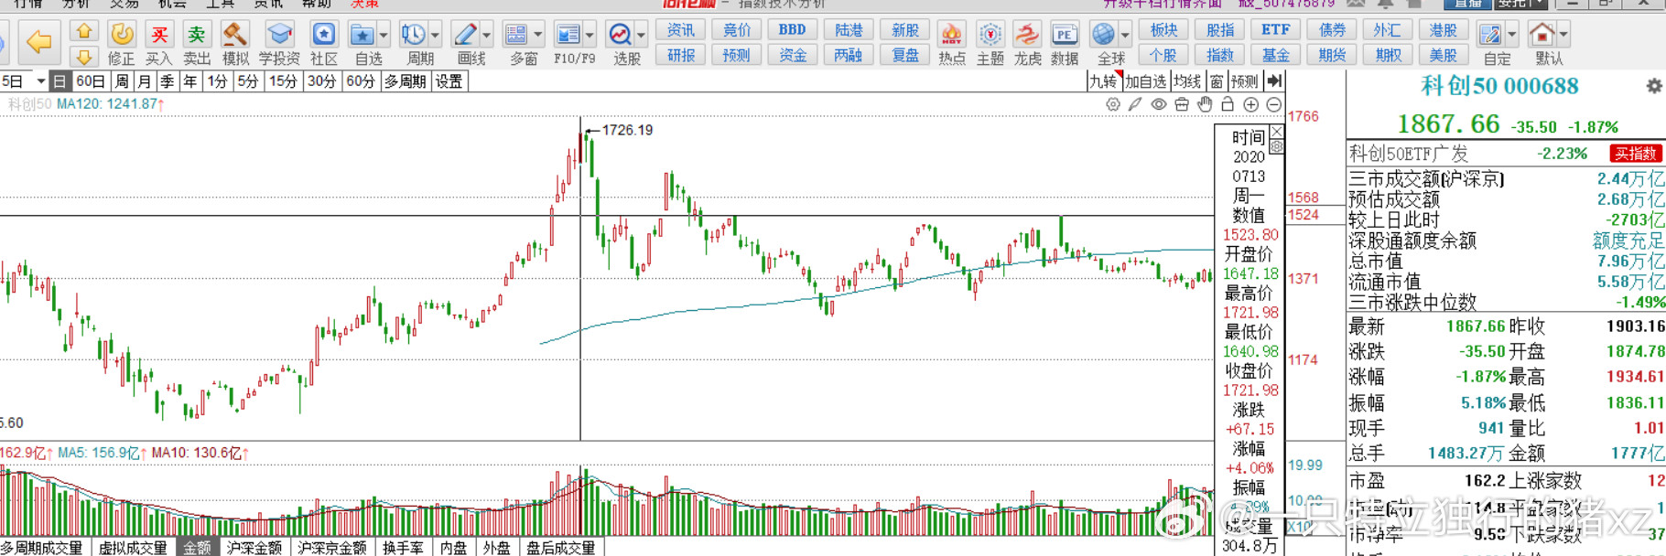Viewport: 1666px width, 556px height.
Task: Select the 金额 indicator tab
Action: click(197, 548)
